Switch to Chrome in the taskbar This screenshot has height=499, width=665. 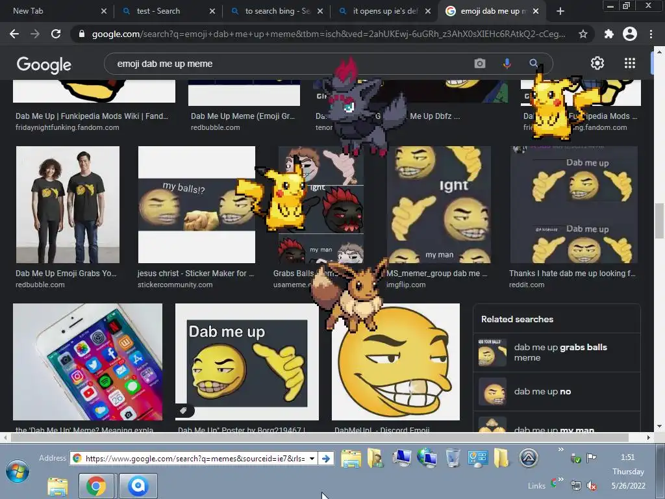coord(96,486)
